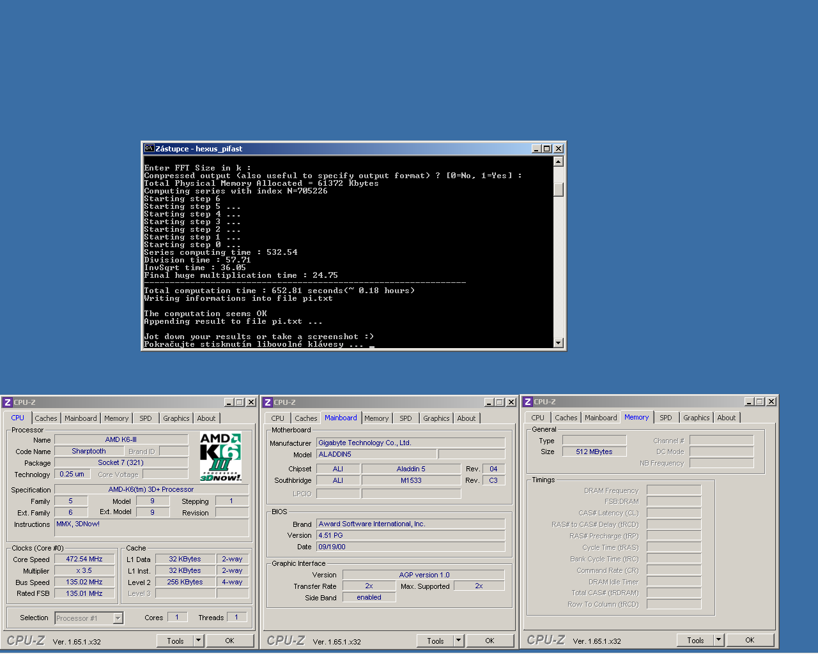Click the Z icon in right CPU-Z title bar
Image resolution: width=818 pixels, height=654 pixels.
(528, 402)
